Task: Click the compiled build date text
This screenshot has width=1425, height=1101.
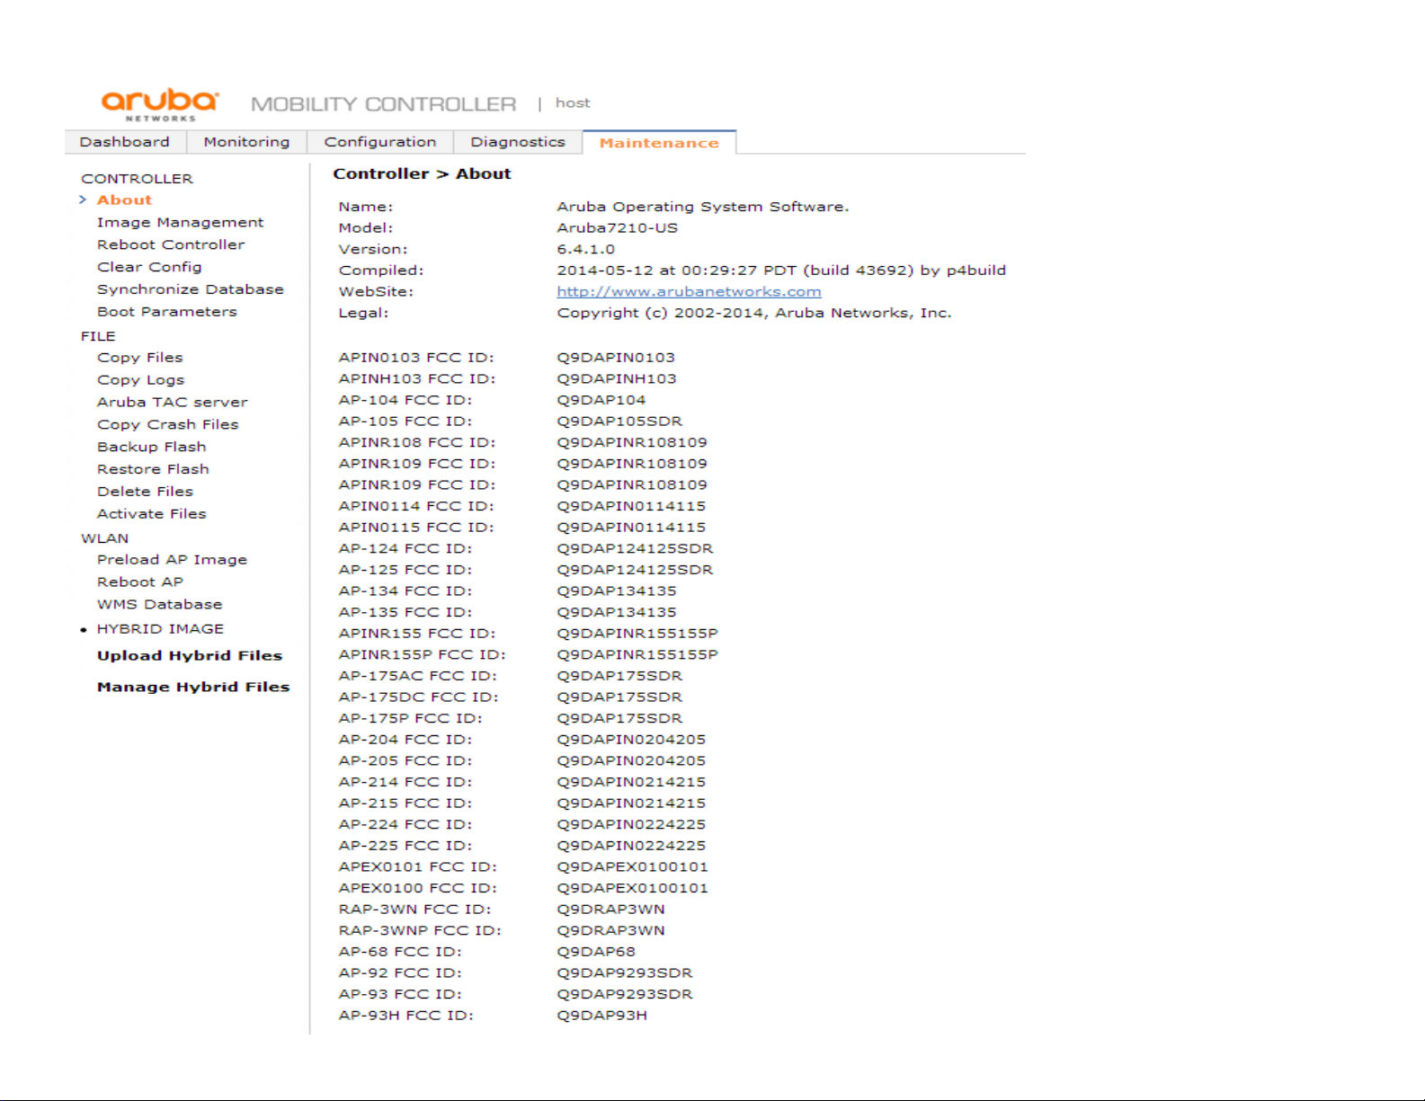Action: tap(781, 271)
